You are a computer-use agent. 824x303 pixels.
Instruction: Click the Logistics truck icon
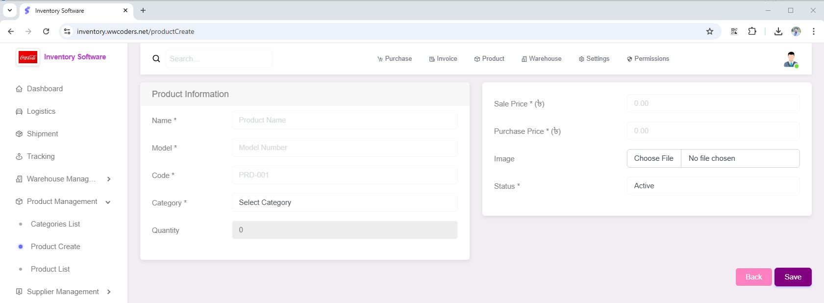pyautogui.click(x=19, y=112)
